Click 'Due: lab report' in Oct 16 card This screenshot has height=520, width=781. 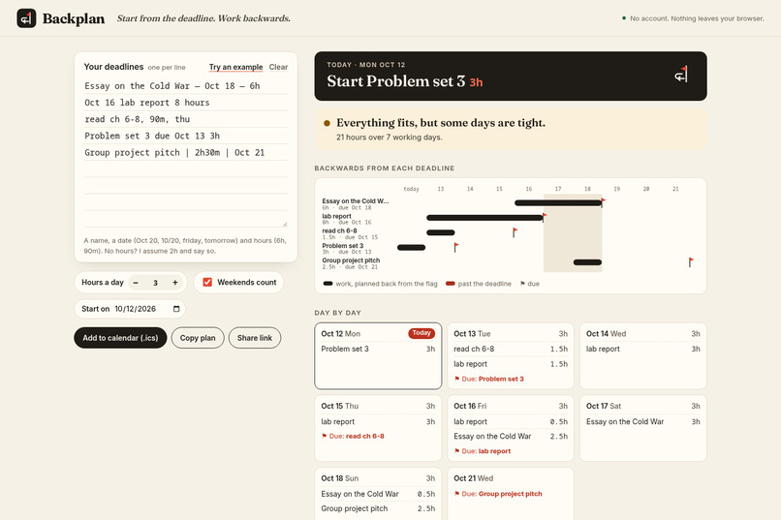coord(483,451)
